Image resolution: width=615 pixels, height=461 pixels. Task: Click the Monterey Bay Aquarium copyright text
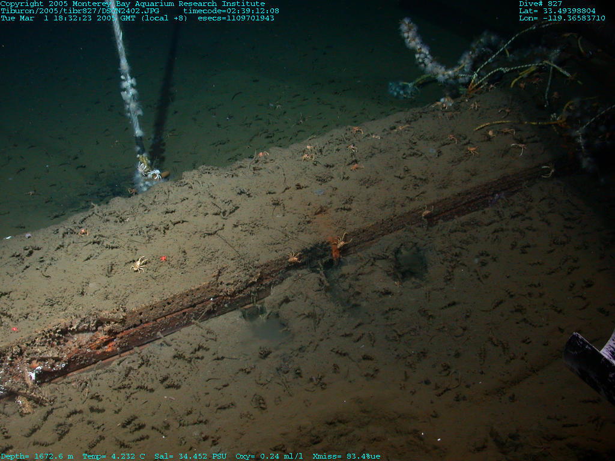click(132, 4)
